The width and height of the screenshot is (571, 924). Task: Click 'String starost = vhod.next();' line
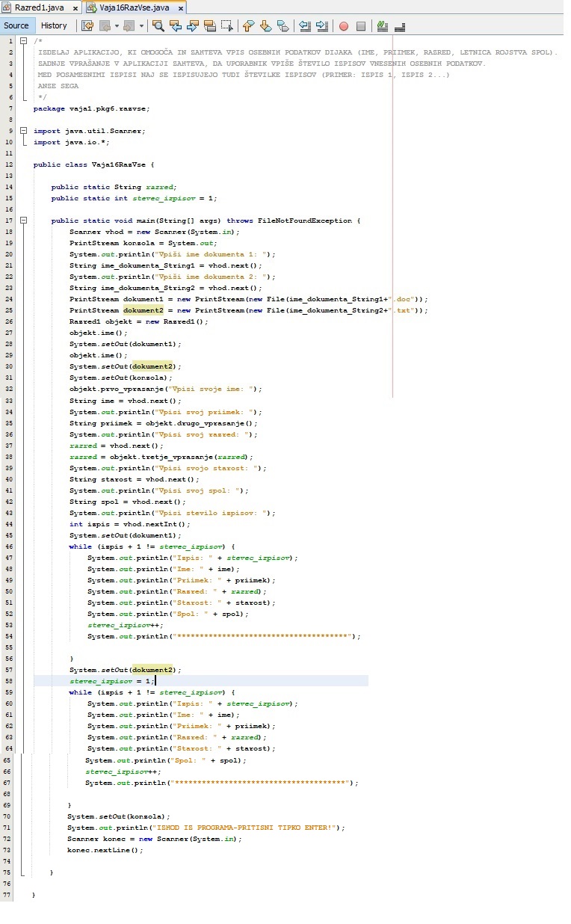(x=135, y=479)
